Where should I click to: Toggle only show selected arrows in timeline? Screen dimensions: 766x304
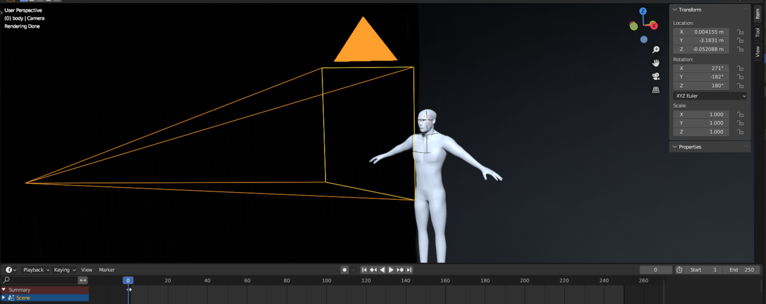83,280
